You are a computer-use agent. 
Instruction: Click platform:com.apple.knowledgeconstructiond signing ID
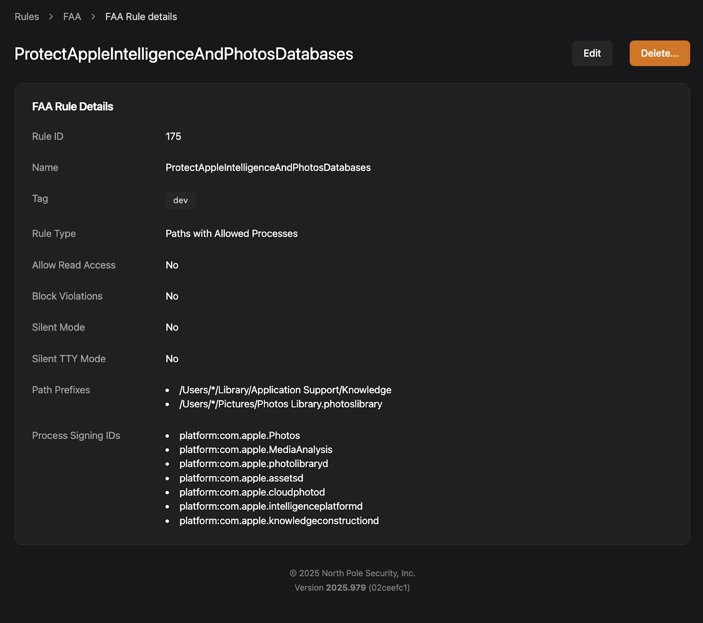tap(279, 521)
